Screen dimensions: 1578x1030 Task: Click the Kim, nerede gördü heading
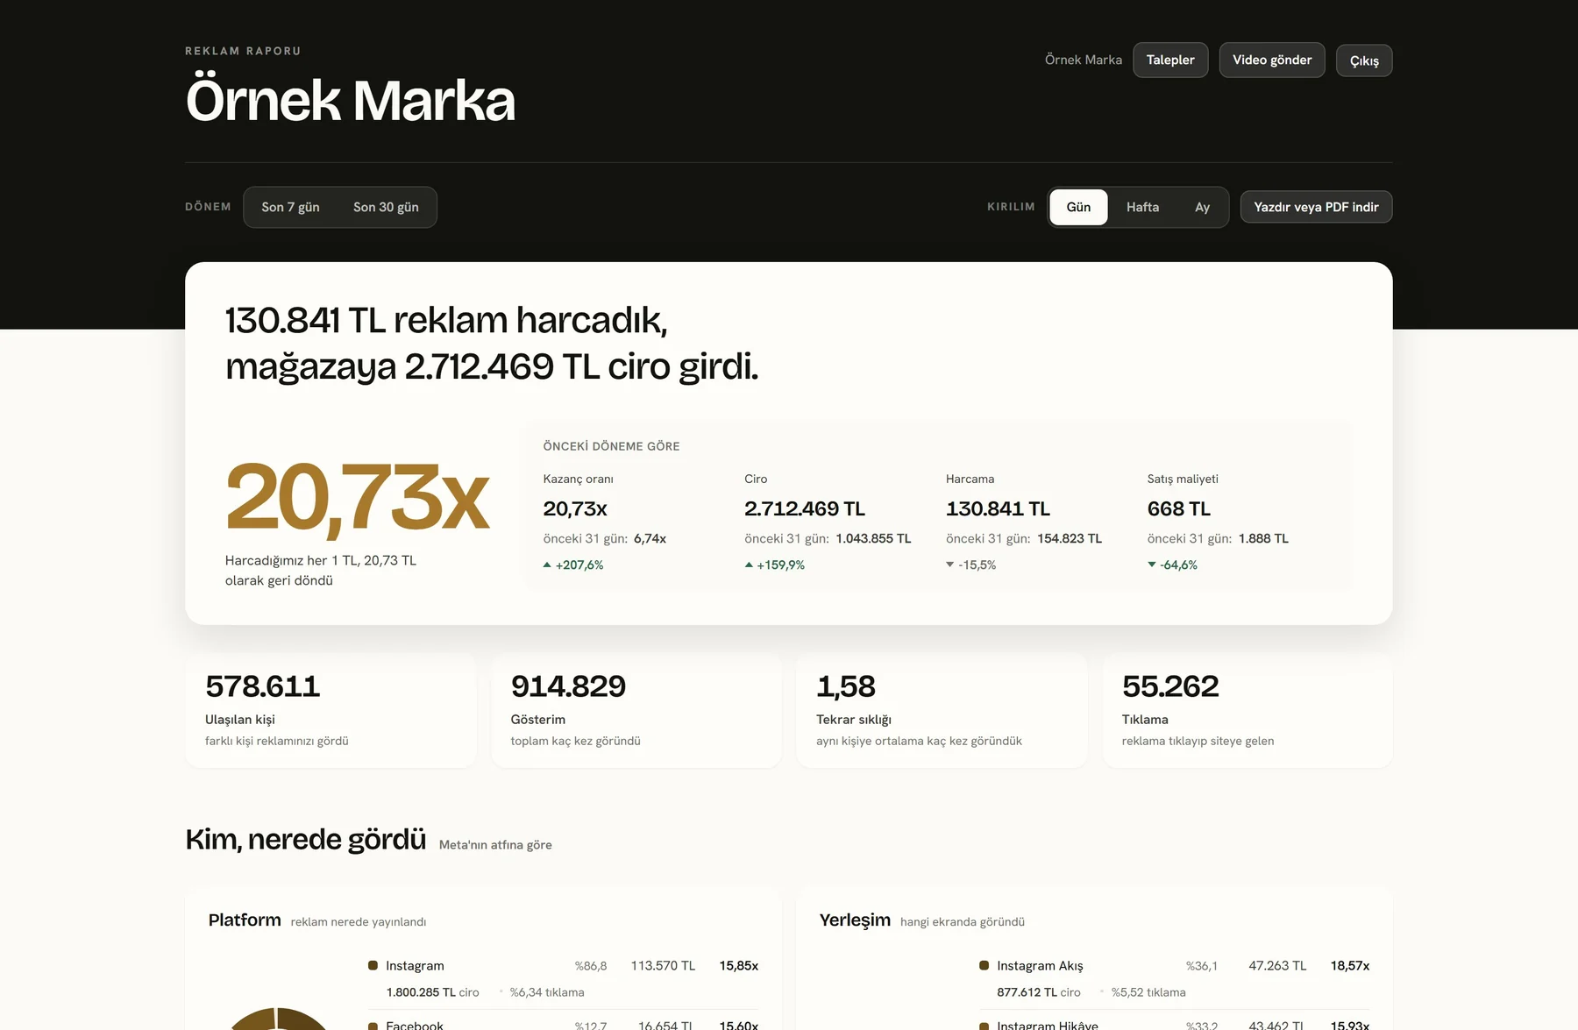[305, 839]
